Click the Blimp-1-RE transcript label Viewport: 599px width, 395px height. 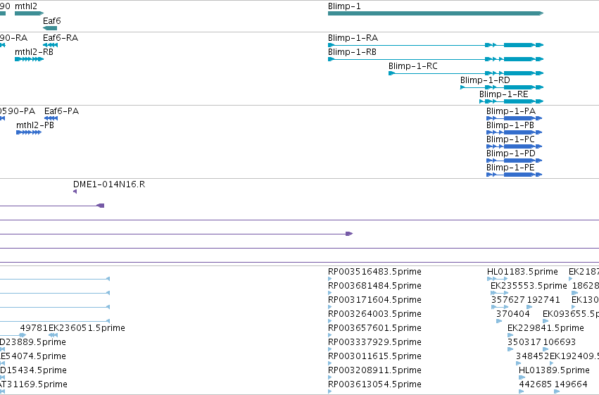[x=503, y=94]
